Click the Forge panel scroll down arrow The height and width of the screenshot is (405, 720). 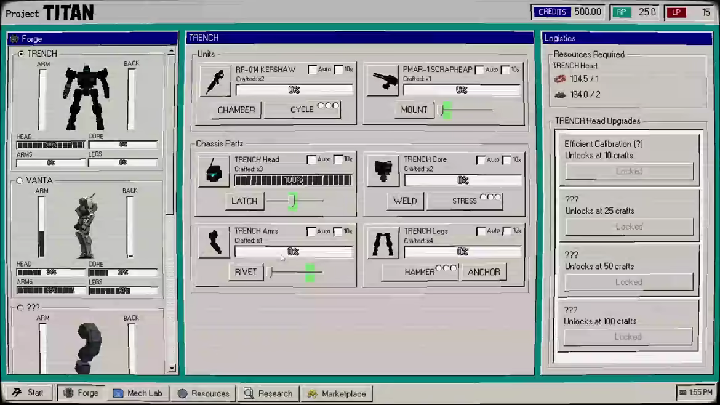pos(172,368)
